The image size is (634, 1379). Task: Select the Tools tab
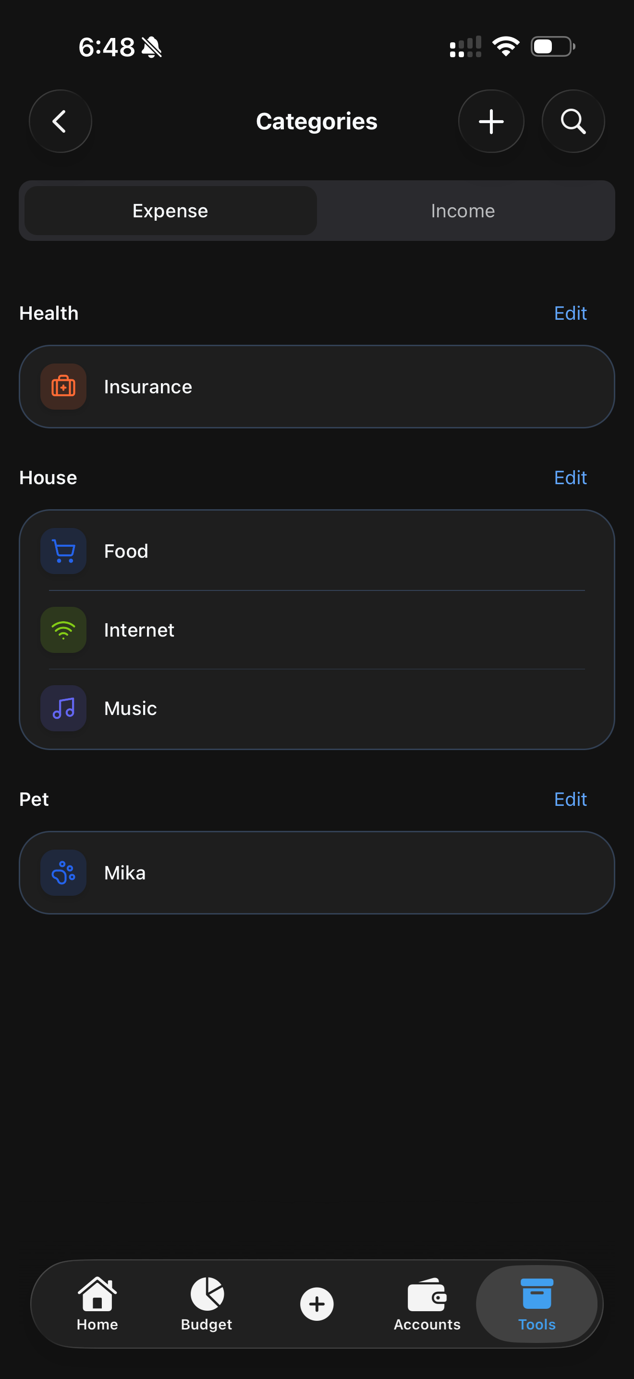tap(536, 1304)
